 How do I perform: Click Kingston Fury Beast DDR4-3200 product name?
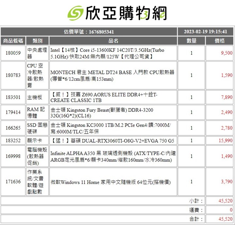click(102, 113)
